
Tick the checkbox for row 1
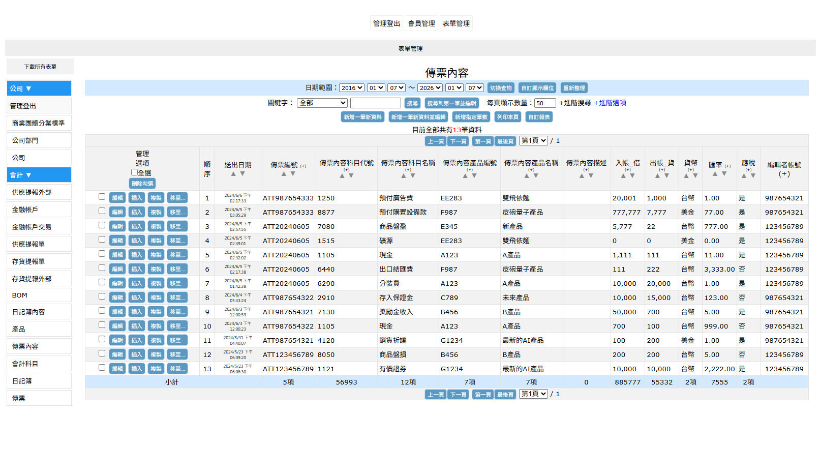(x=102, y=197)
